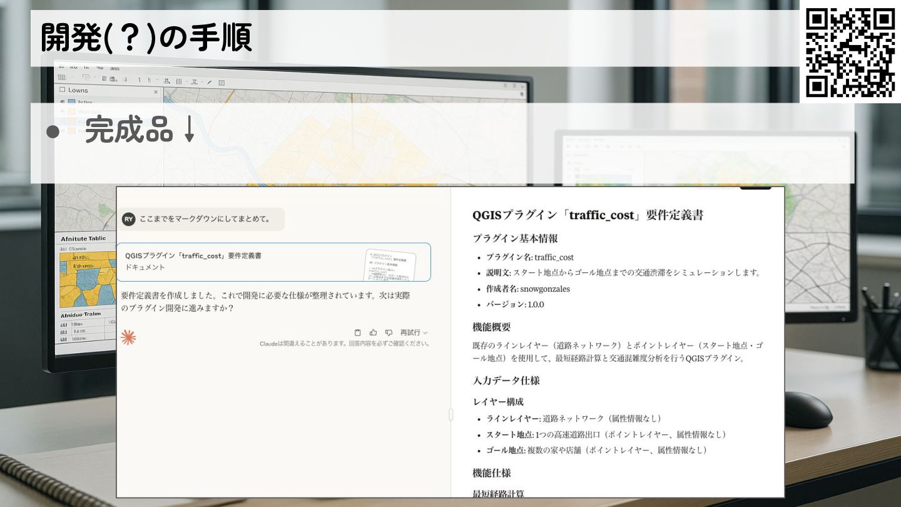Click the 機能概要 section heading
901x507 pixels.
tap(491, 327)
